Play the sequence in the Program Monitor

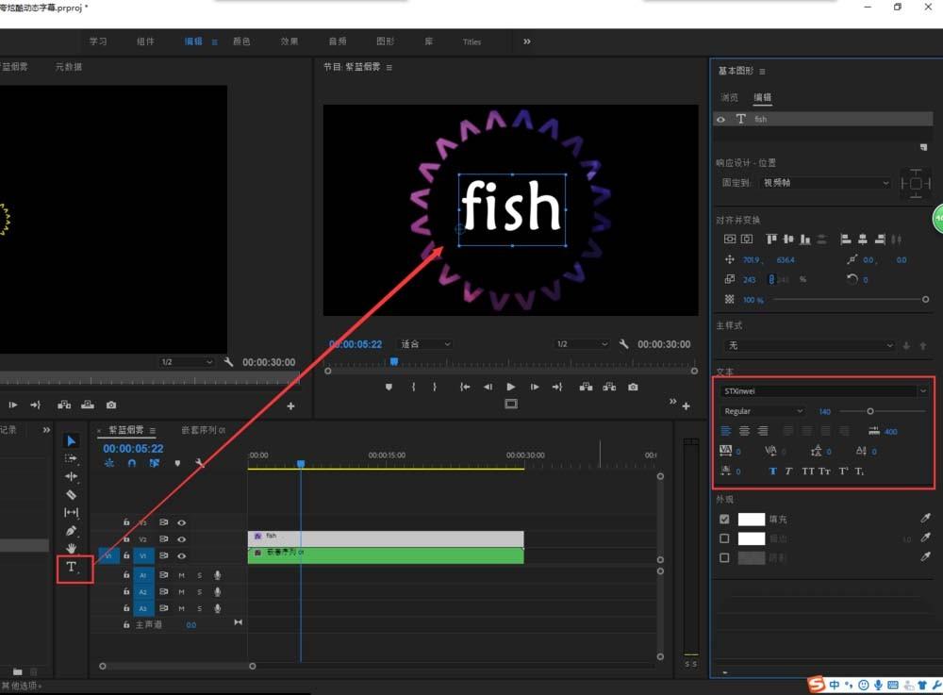coord(510,387)
